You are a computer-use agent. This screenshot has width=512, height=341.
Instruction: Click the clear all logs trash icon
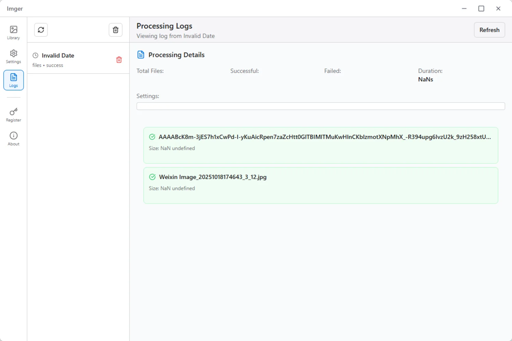116,30
